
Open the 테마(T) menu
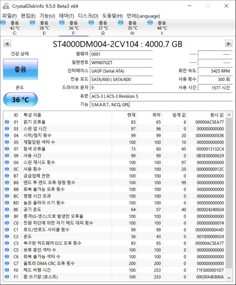pos(66,16)
